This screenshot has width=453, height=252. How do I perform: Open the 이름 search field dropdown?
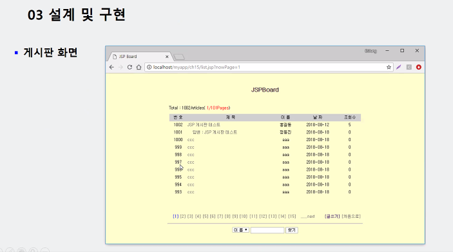(x=240, y=230)
